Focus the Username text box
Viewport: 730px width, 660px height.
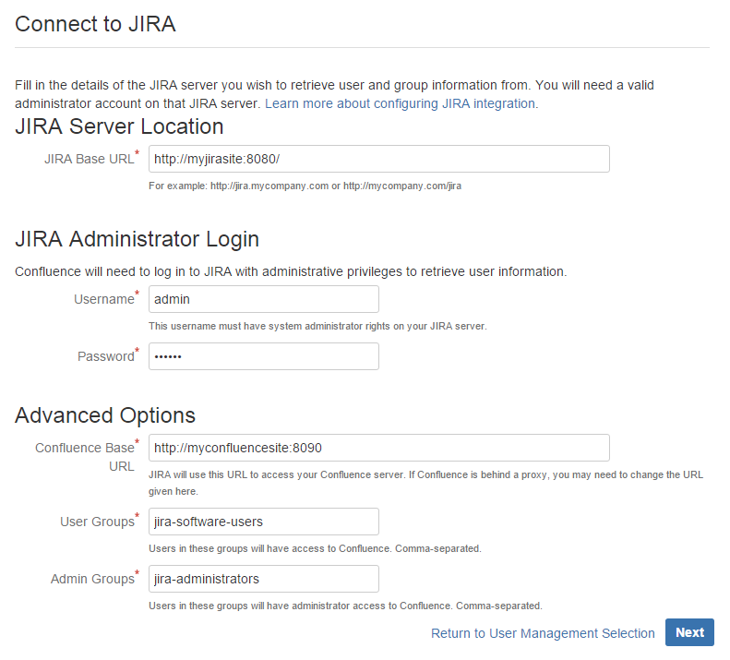[263, 299]
